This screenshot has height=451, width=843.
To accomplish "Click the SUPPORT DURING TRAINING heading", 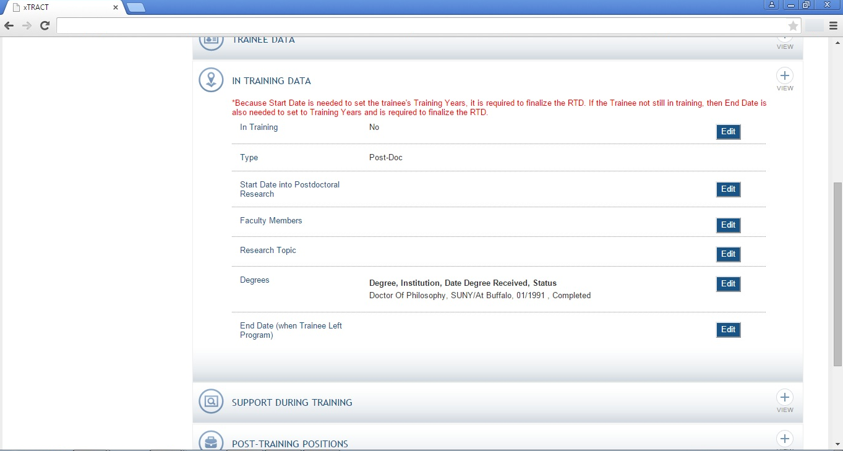I will (x=292, y=403).
